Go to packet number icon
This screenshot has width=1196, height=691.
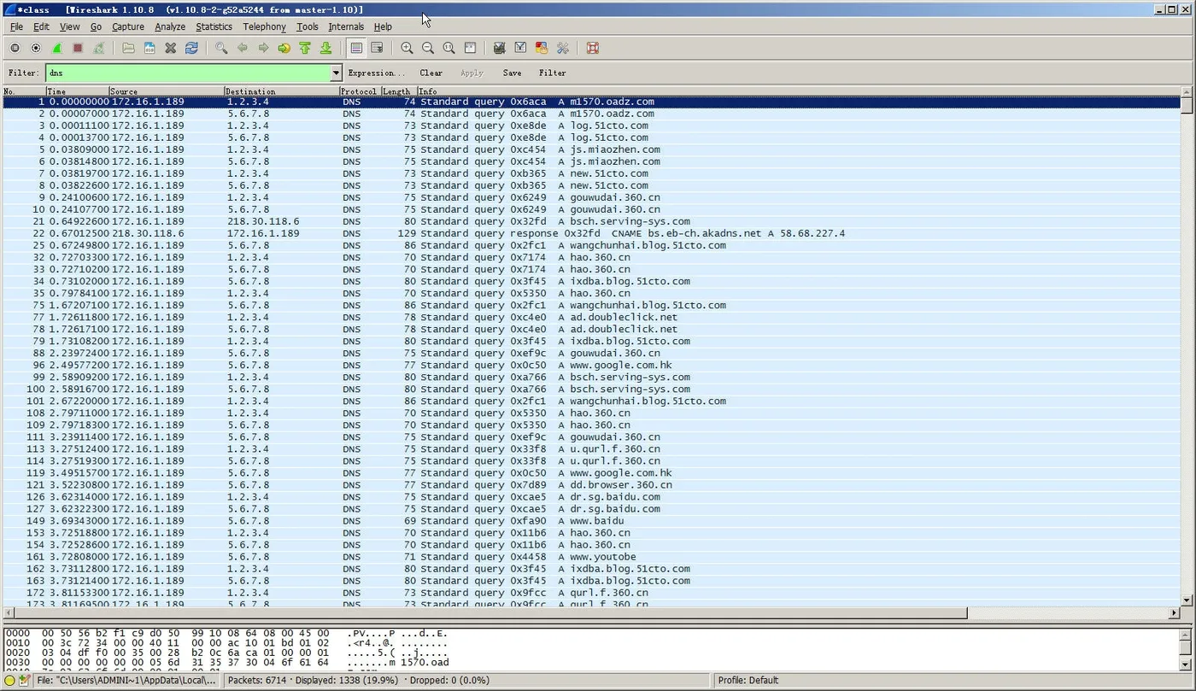(x=284, y=49)
